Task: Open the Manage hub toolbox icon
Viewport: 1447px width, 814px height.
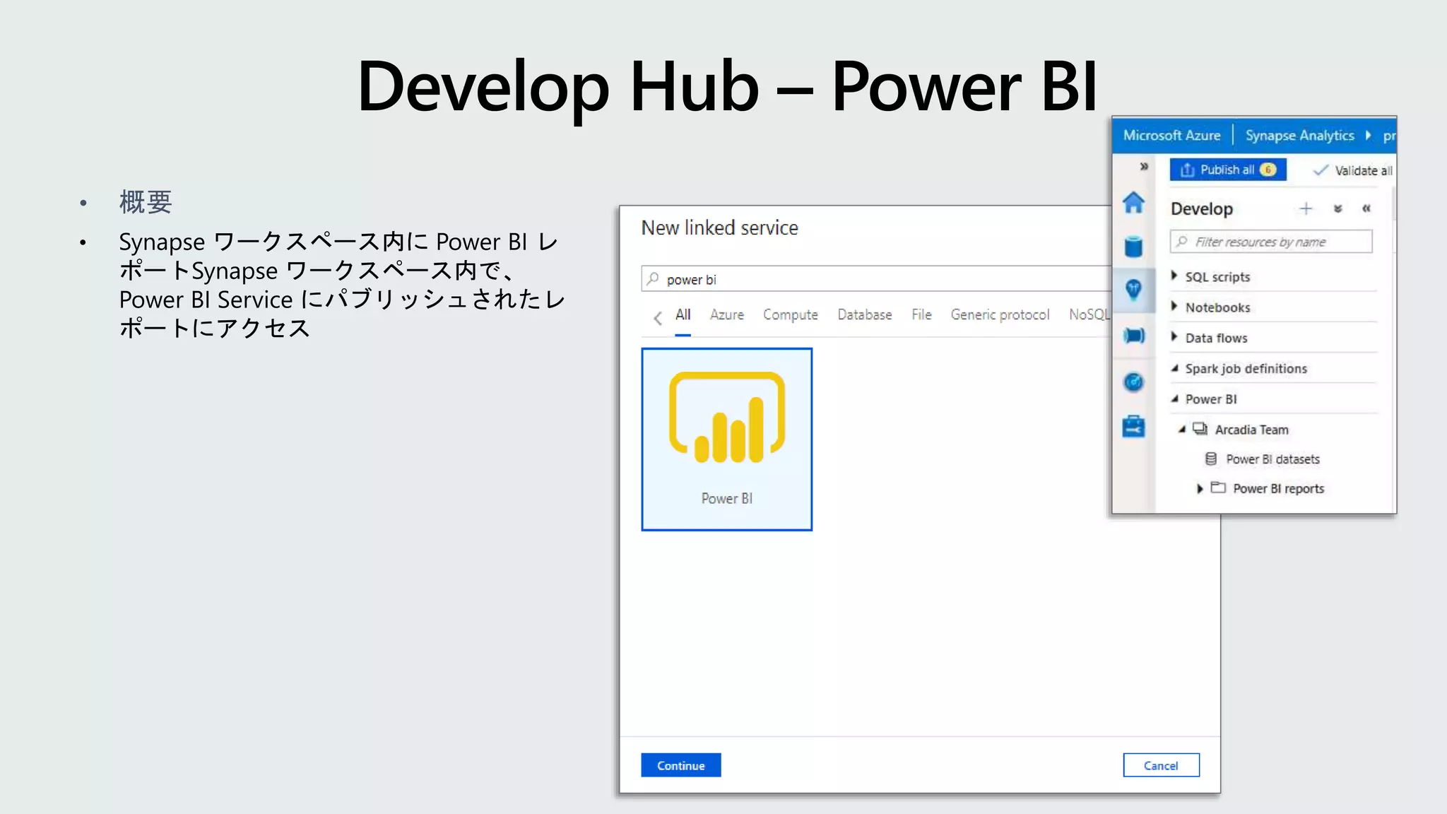Action: 1133,427
